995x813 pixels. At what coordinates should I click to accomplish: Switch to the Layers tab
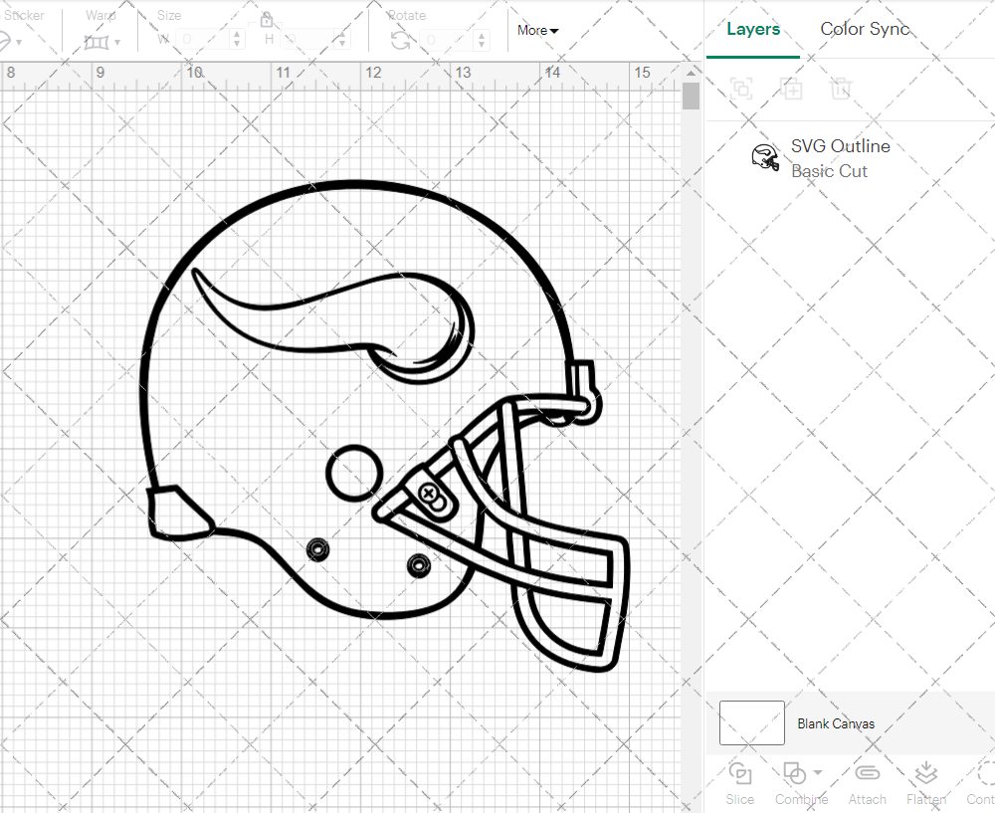753,29
